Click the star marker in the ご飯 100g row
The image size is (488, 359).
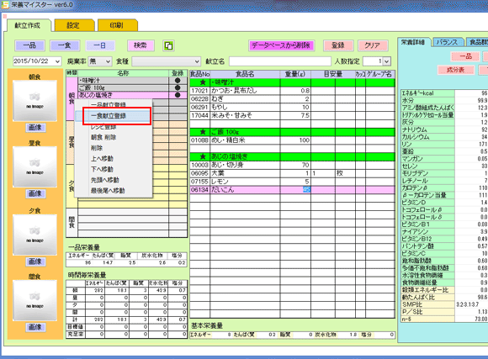[x=203, y=132]
